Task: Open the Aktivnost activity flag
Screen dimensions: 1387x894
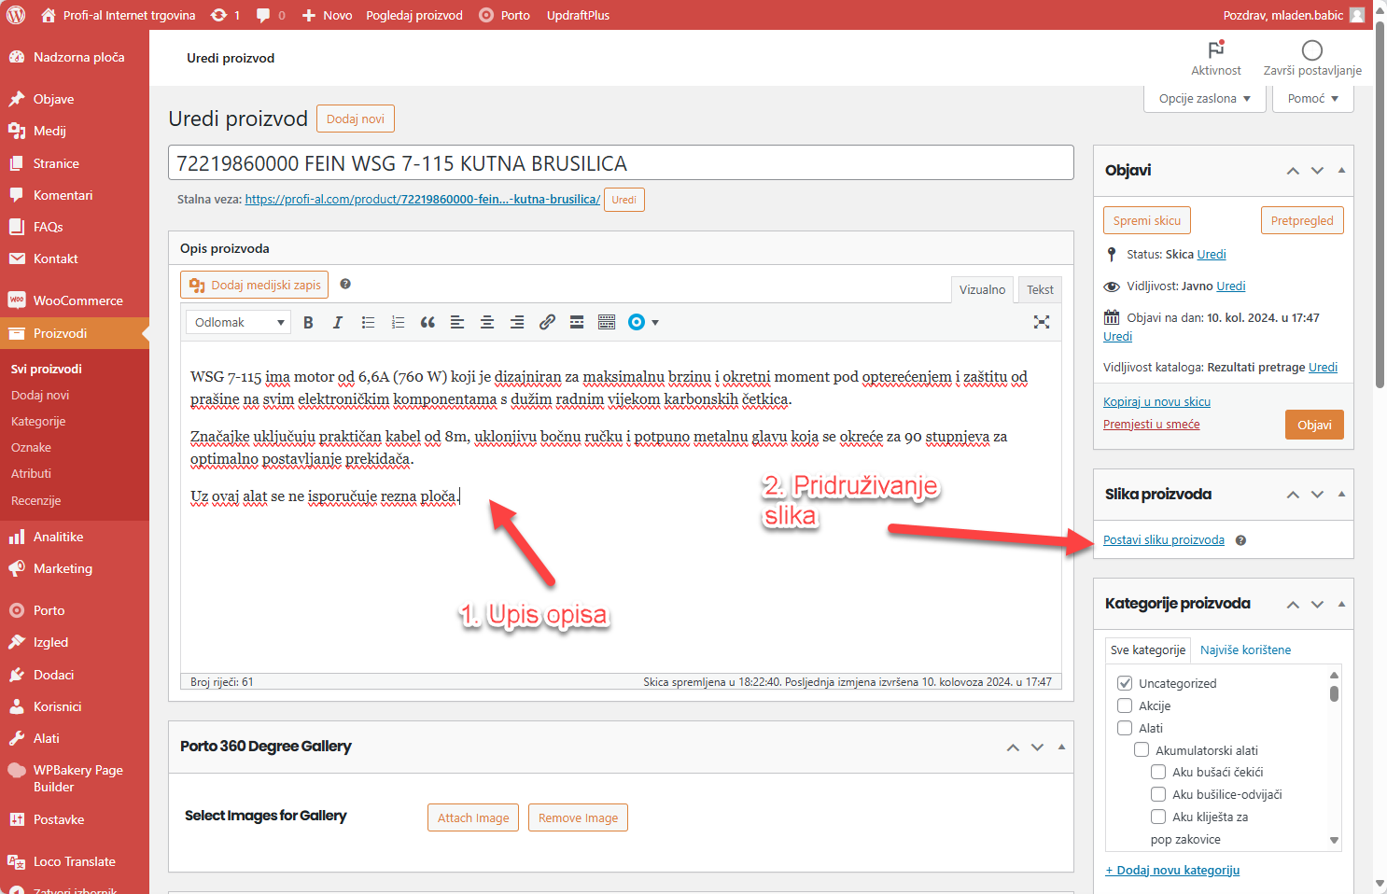Action: [x=1215, y=58]
